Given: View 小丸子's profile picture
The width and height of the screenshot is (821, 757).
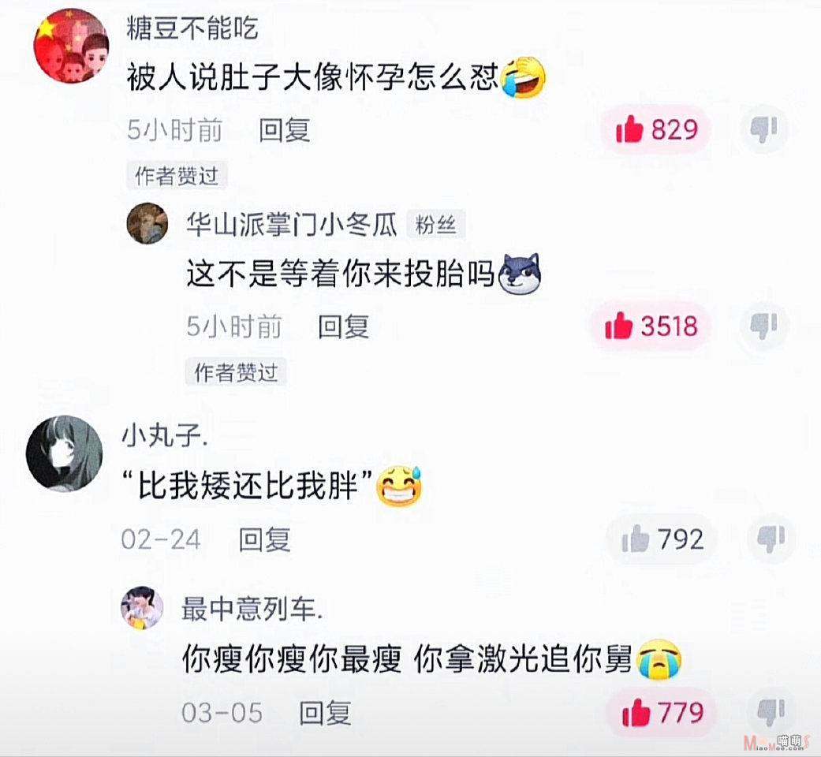Looking at the screenshot, I should [x=64, y=453].
